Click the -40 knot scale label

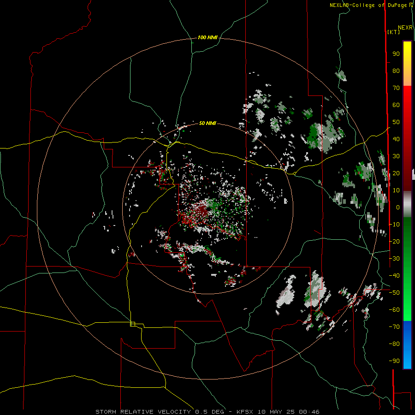point(394,276)
